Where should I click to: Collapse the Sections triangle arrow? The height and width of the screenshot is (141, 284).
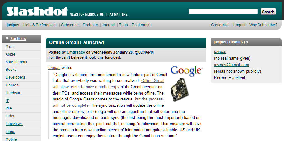point(7,39)
